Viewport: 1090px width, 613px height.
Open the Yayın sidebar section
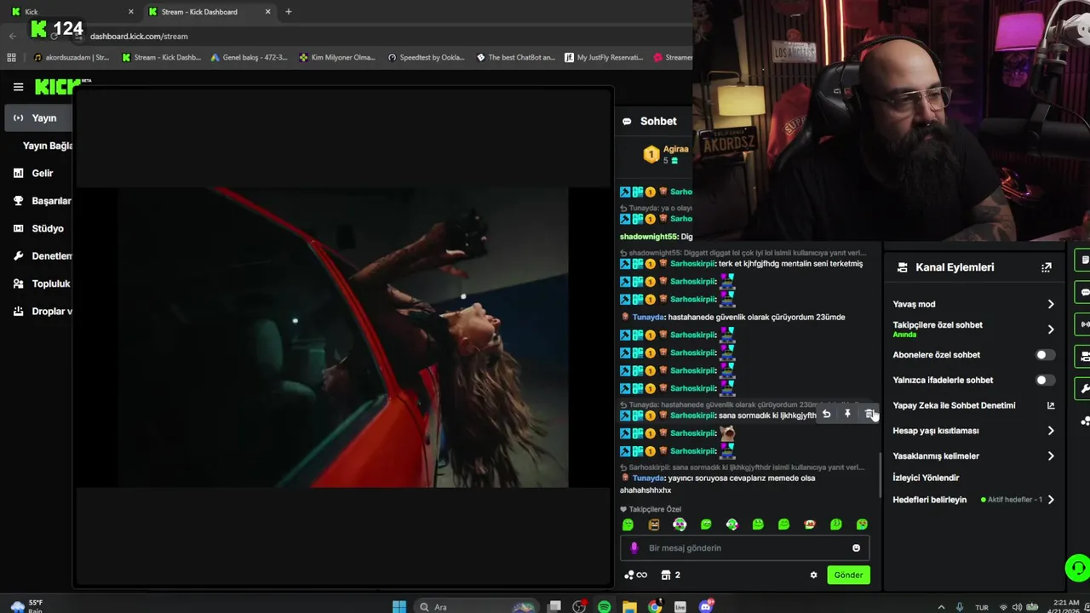38,117
